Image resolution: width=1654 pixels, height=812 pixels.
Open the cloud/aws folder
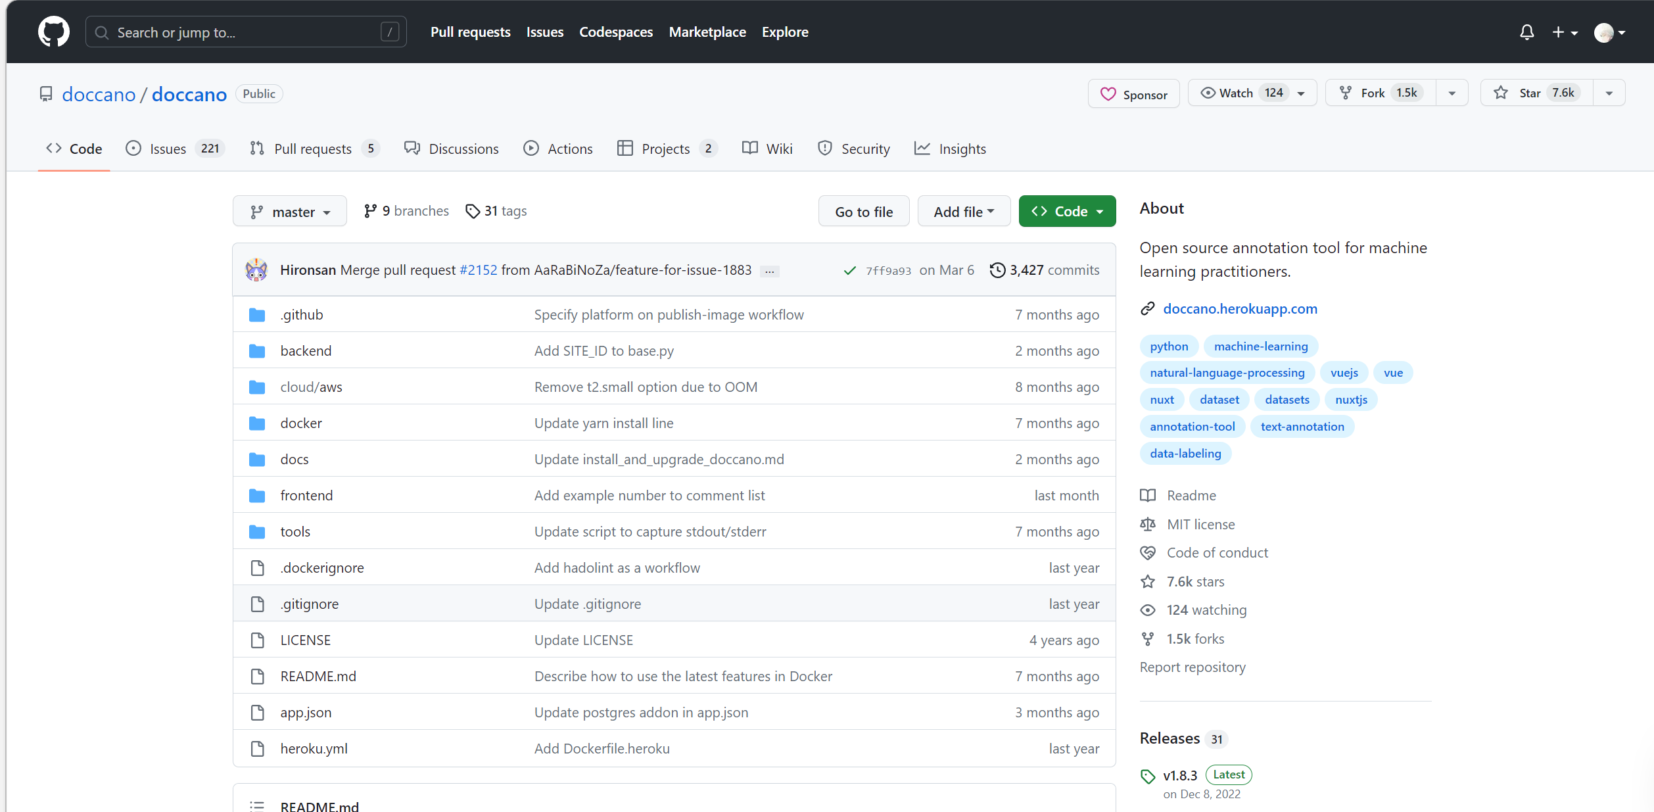click(x=312, y=387)
